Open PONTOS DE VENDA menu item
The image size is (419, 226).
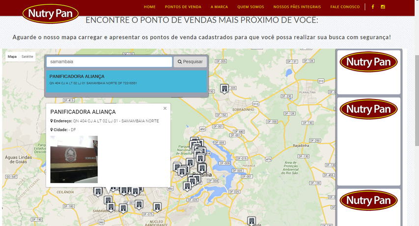[183, 7]
